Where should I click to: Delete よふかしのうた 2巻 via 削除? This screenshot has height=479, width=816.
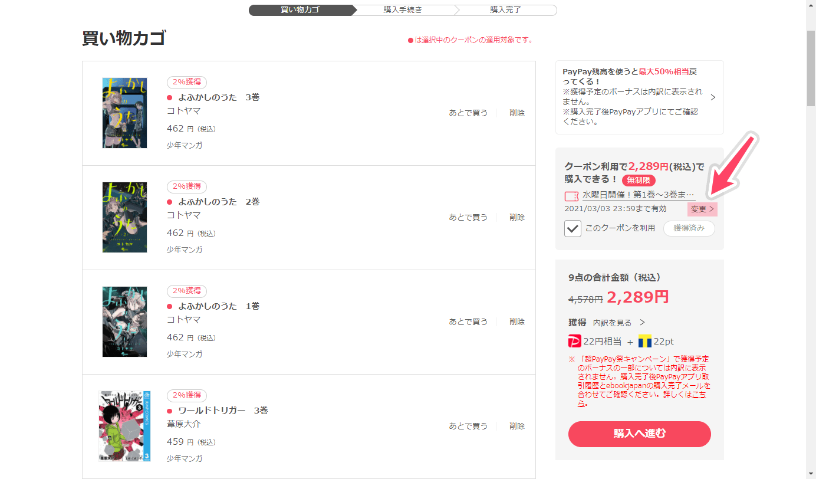pos(517,217)
